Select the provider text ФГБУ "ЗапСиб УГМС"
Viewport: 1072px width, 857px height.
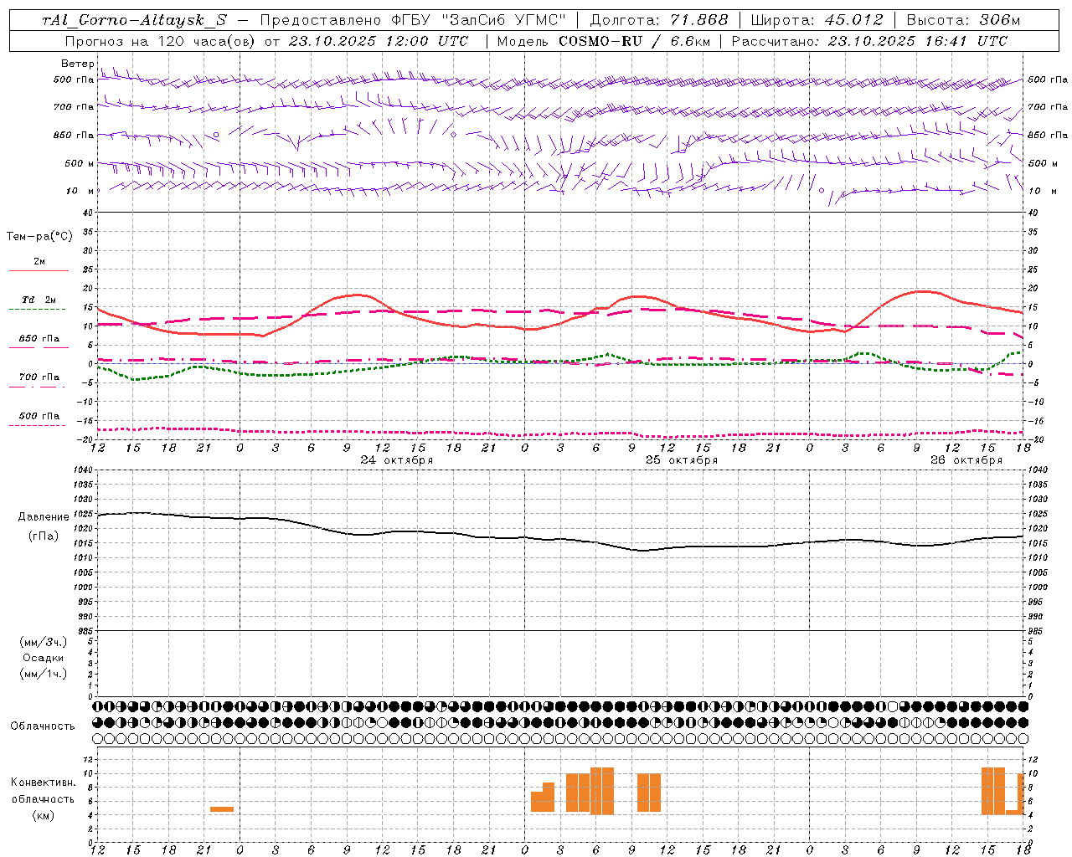(x=479, y=20)
